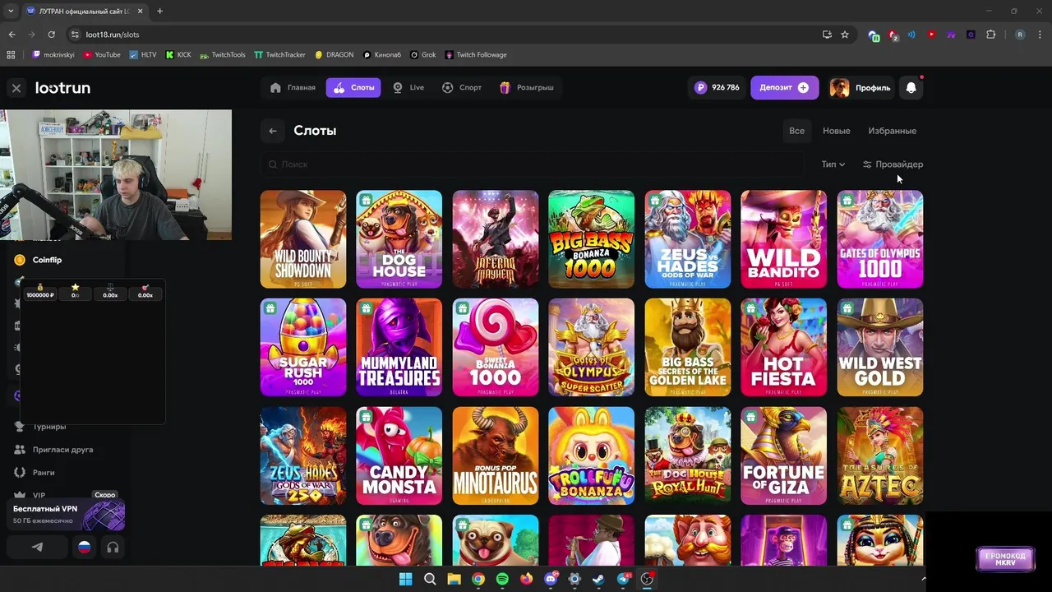Click the Бесплатный VPN banner
This screenshot has width=1052, height=592.
(67, 515)
